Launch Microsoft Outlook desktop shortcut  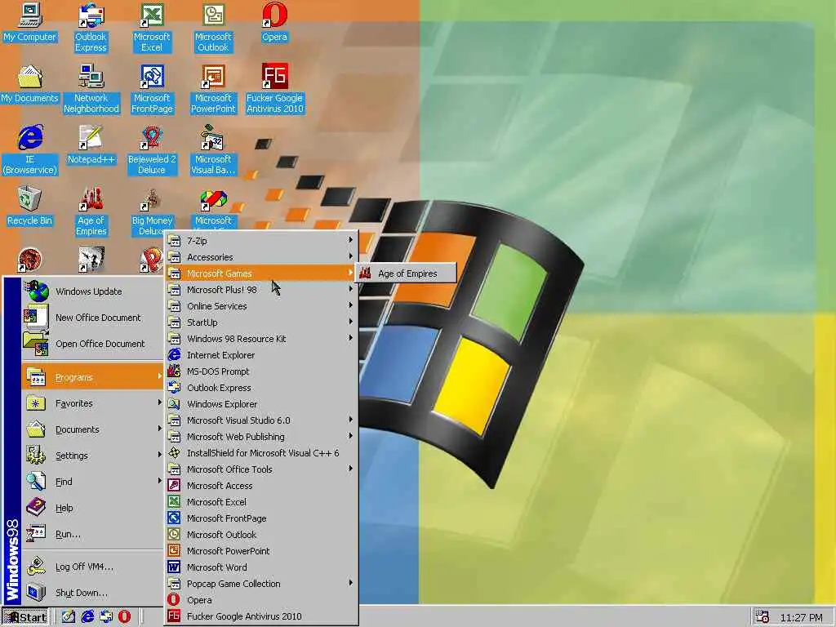pyautogui.click(x=213, y=28)
